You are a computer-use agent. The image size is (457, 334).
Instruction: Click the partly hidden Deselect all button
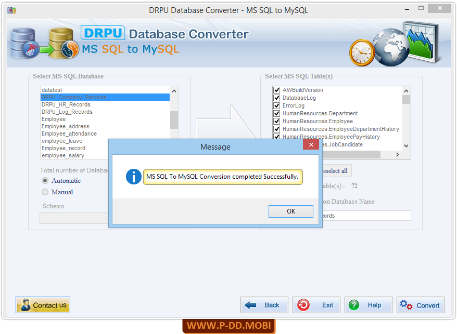coord(337,171)
